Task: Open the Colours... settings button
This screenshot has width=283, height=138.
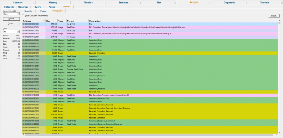Action: click(x=11, y=24)
